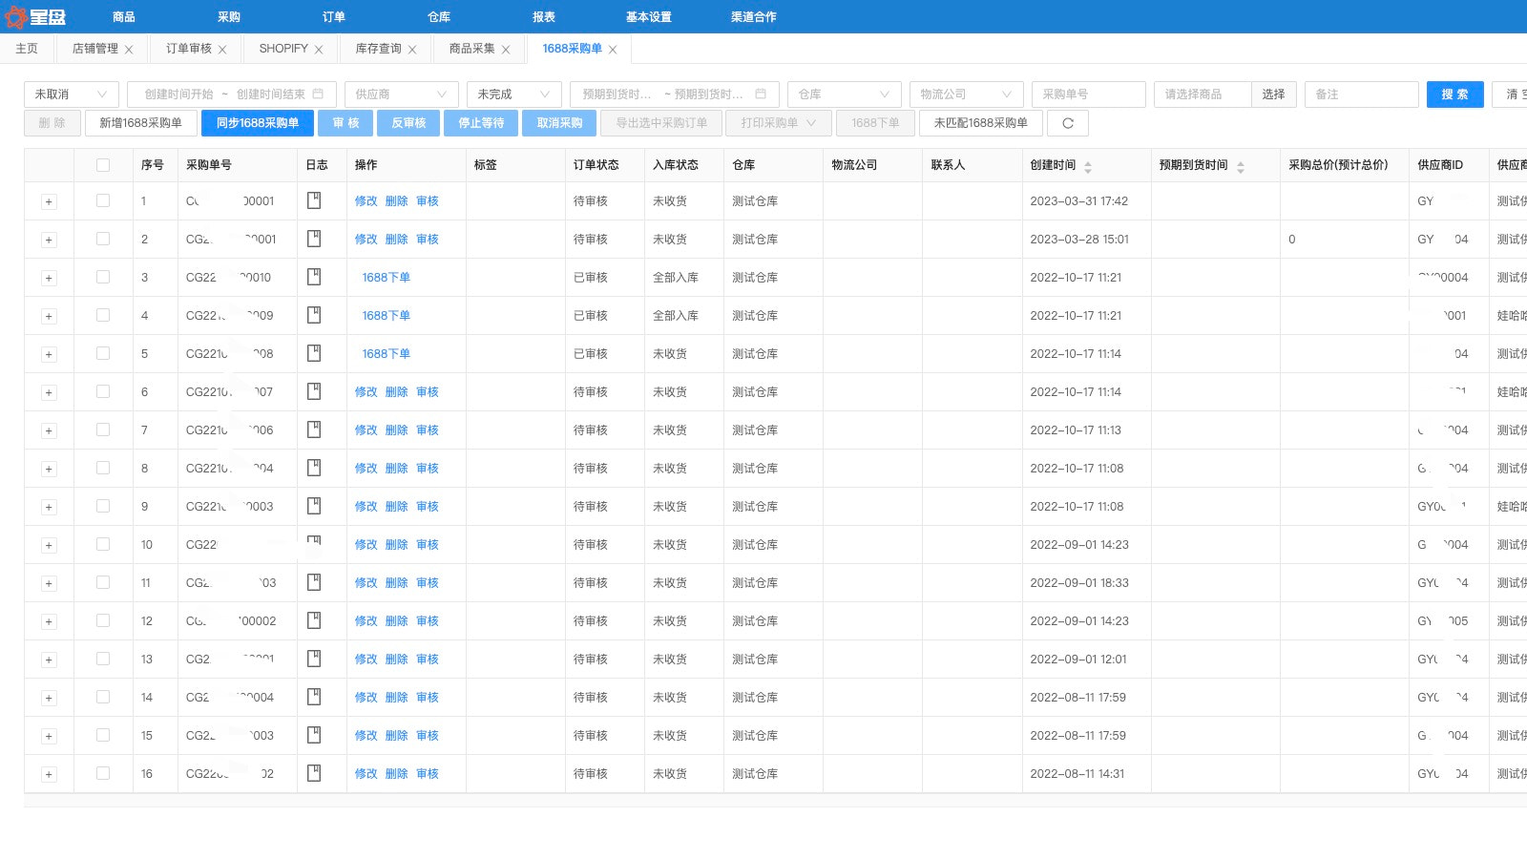Viewport: 1527px width, 859px height.
Task: Click 选择 button beside product field
Action: (x=1273, y=94)
